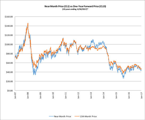This screenshot has width=145, height=120.
Task: Click the 'Jun-09' x-axis label
Action: click(40, 95)
